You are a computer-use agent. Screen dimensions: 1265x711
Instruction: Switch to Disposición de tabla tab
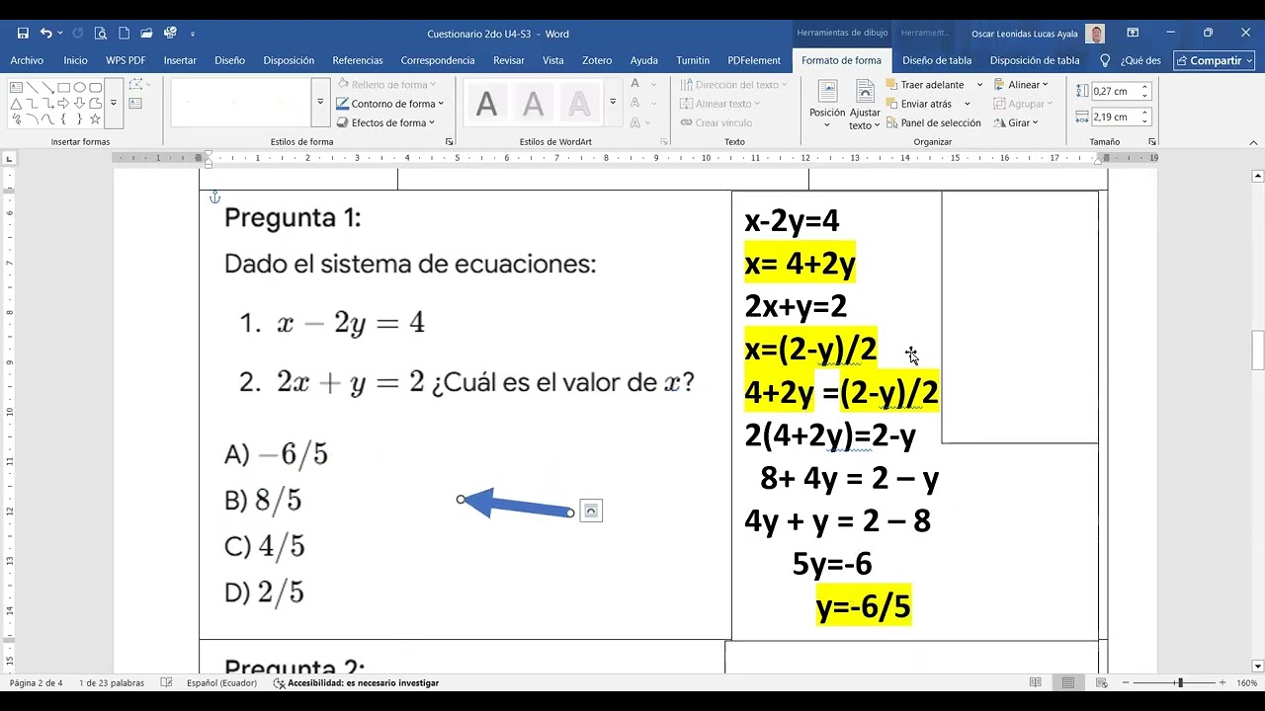1035,60
